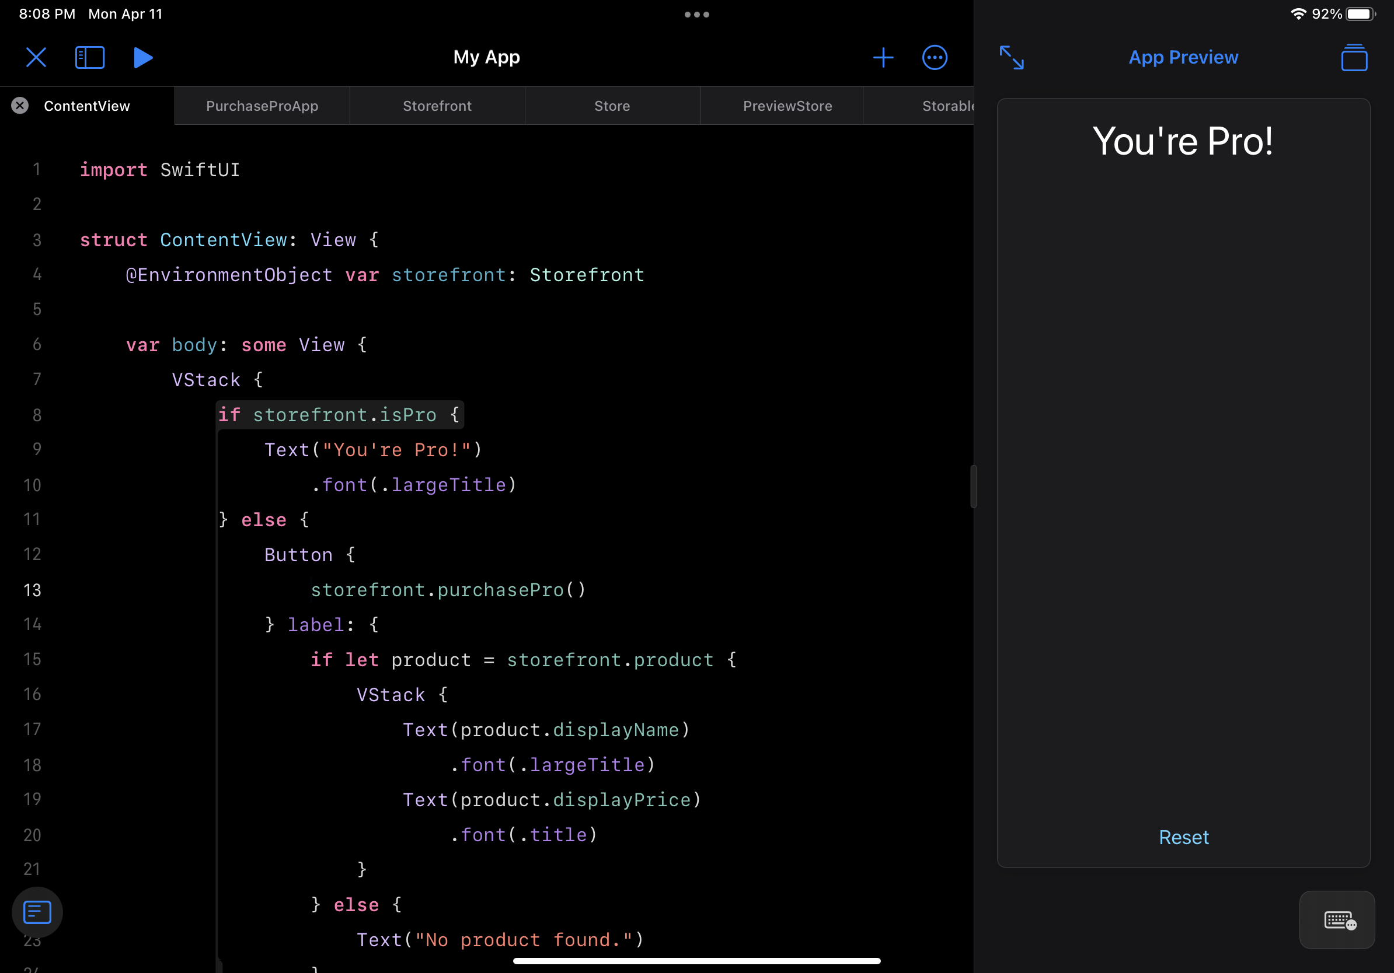Open the documentation panel icon at bottom left

(37, 912)
